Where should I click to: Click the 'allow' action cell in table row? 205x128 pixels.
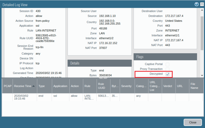(x=74, y=96)
